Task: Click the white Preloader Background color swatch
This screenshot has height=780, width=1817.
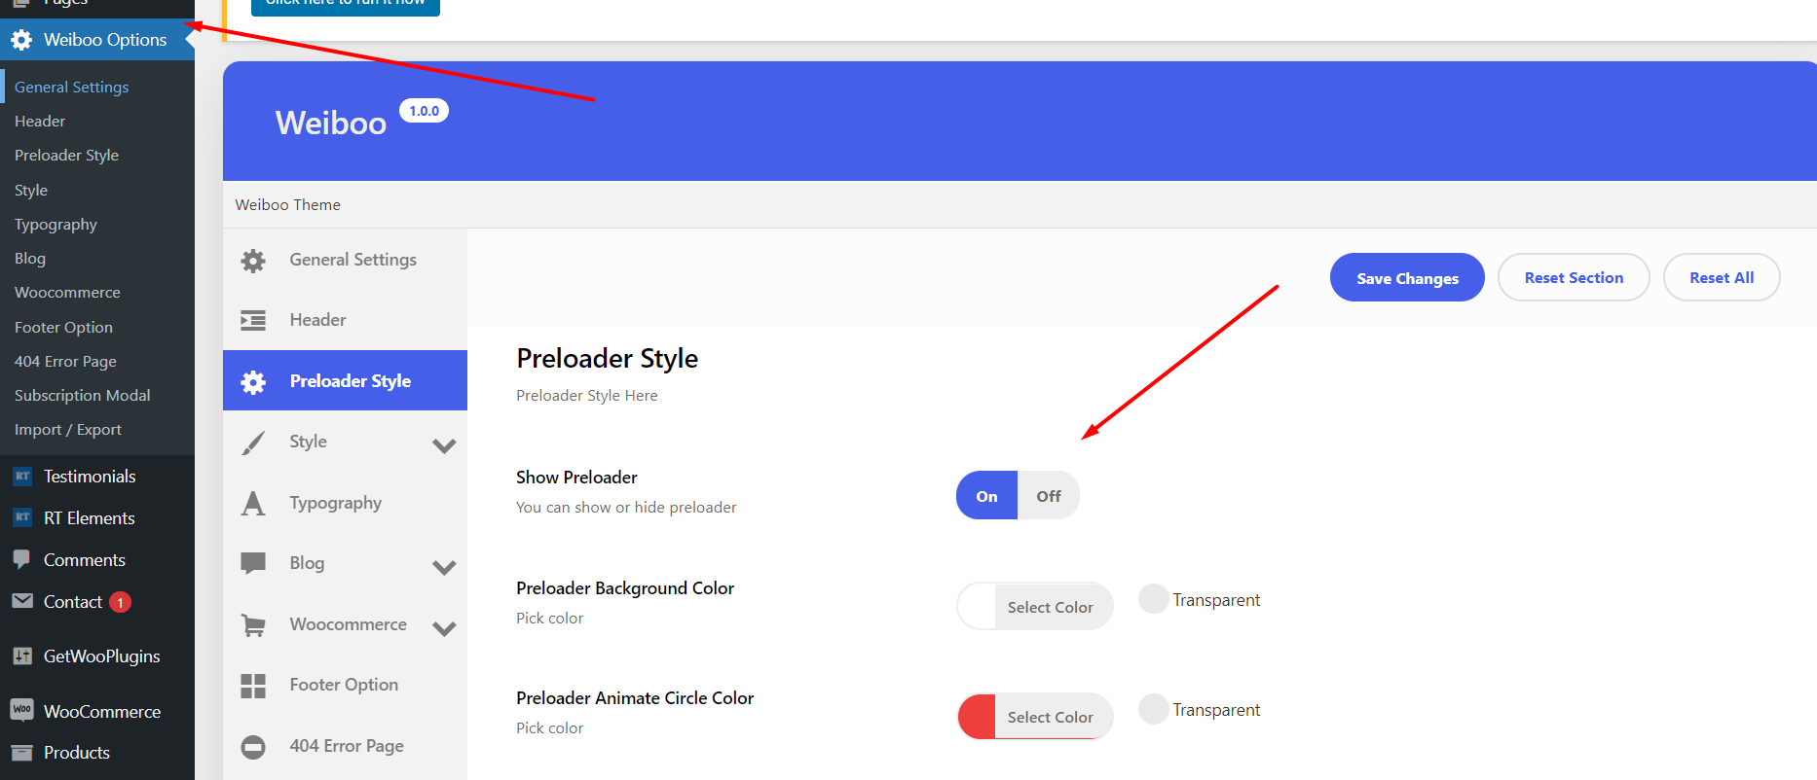Action: click(x=977, y=607)
